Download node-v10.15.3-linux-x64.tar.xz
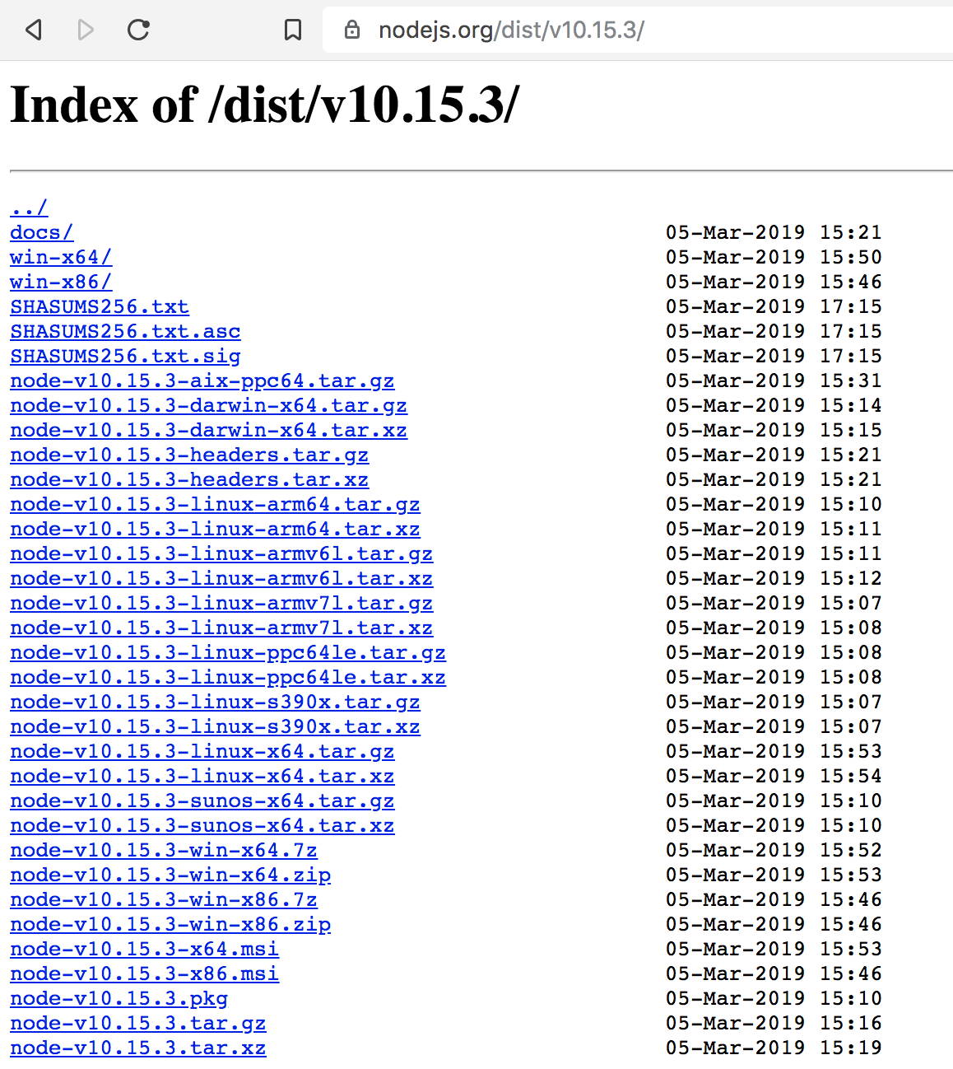Screen dimensions: 953x1069 coord(202,776)
